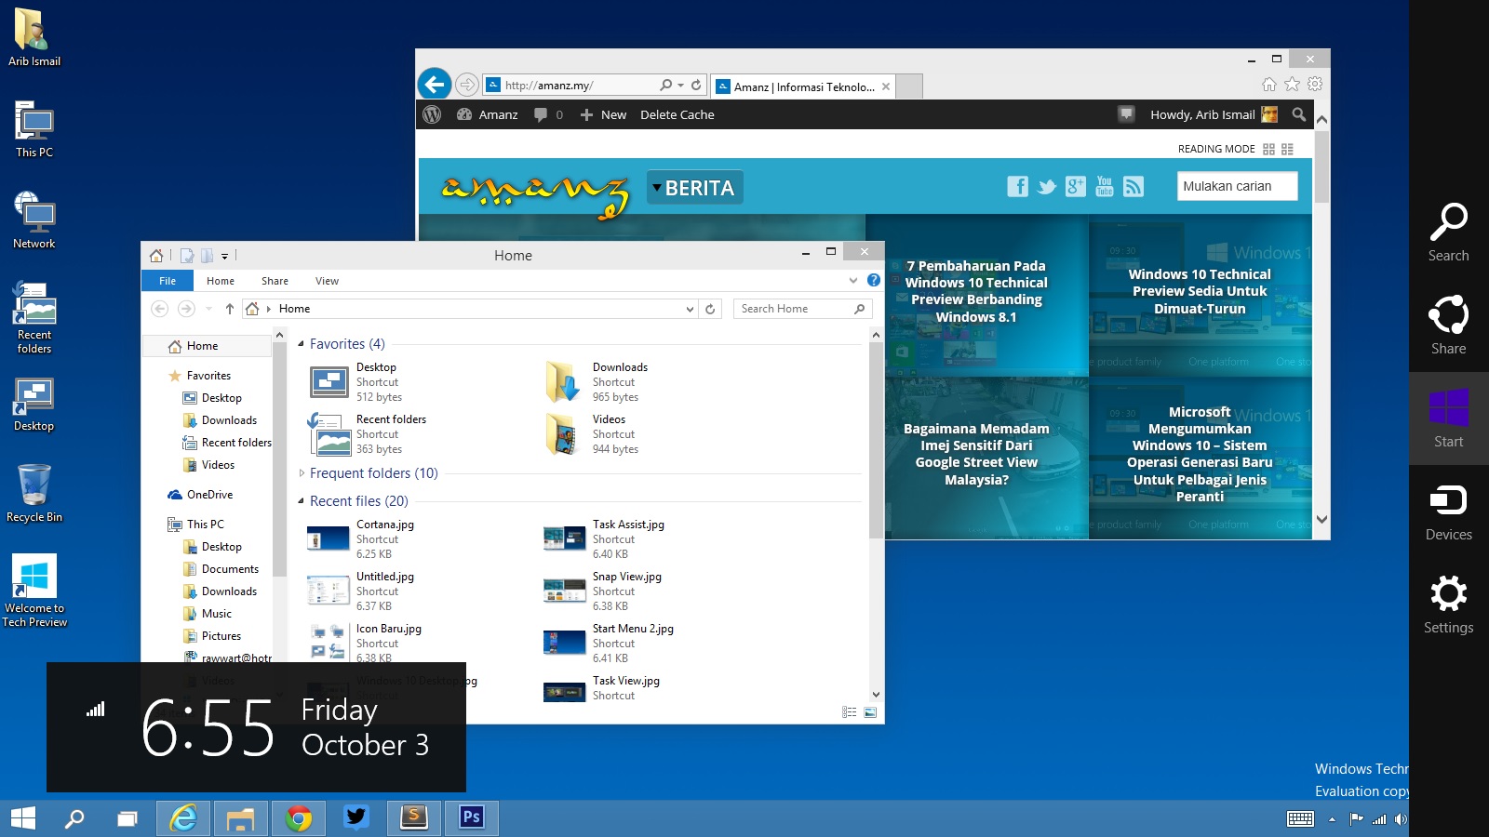Expand Frequent folders (10) group
Image resolution: width=1489 pixels, height=837 pixels.
(301, 473)
